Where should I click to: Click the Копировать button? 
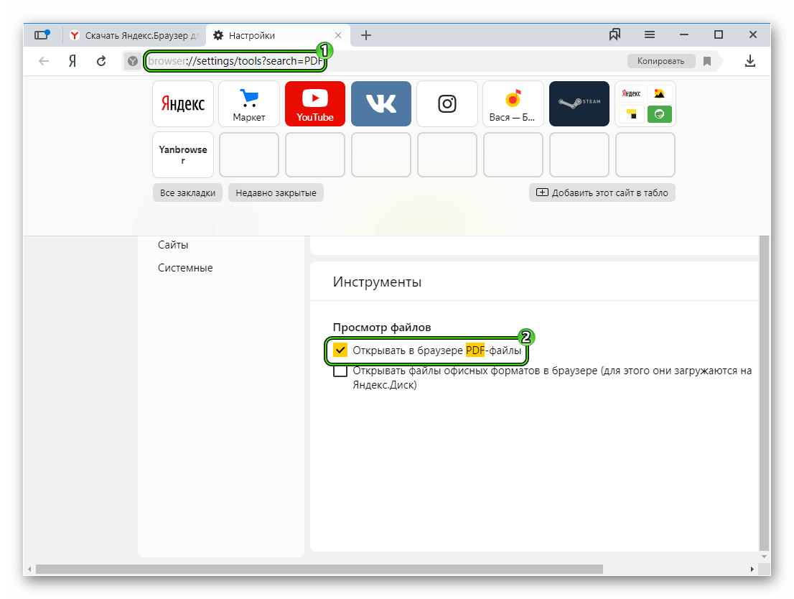660,61
